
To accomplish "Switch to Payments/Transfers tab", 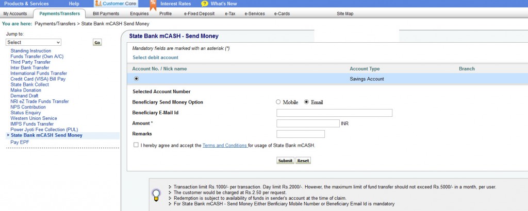I will click(60, 14).
